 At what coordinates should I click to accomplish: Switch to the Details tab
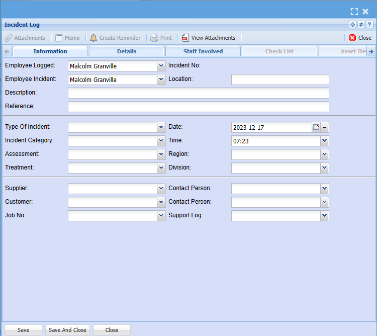click(x=127, y=51)
